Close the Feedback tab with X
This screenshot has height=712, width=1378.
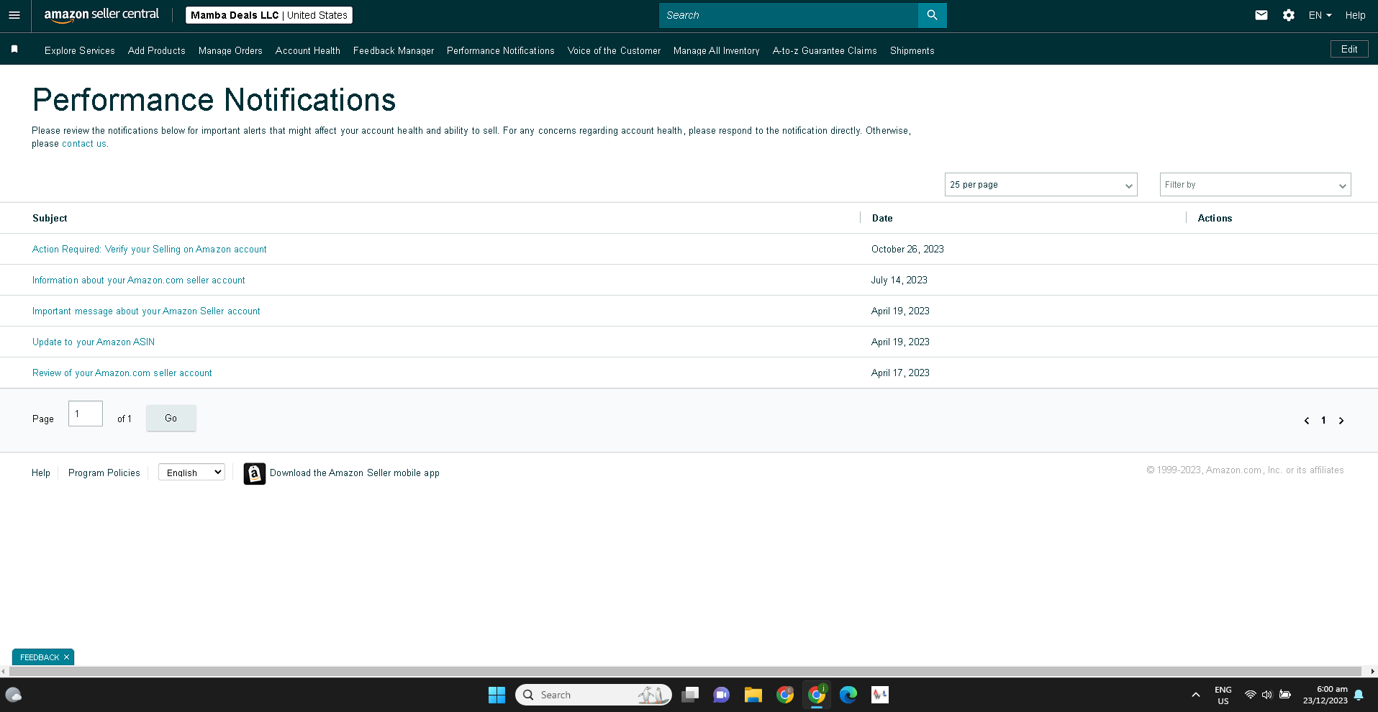(66, 657)
